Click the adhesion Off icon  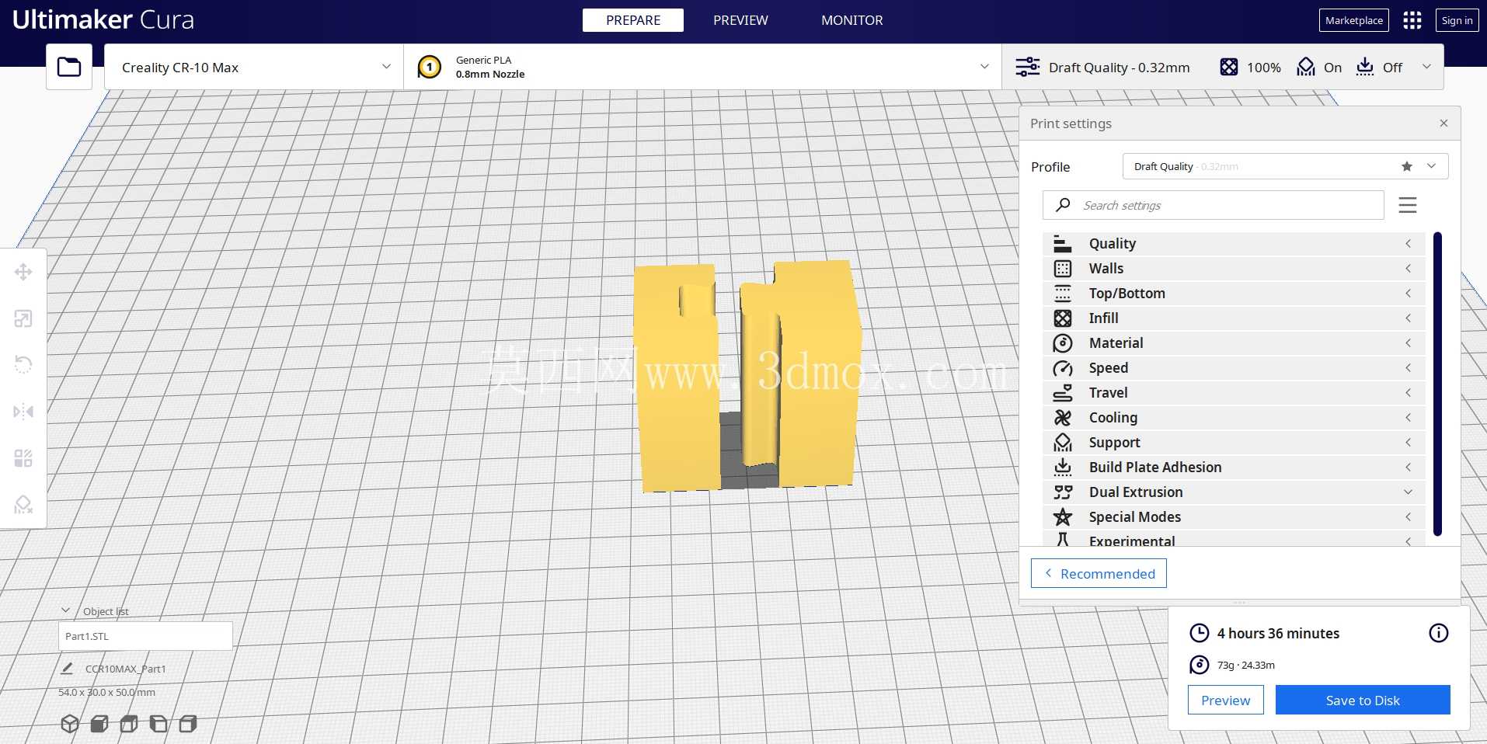click(1365, 67)
